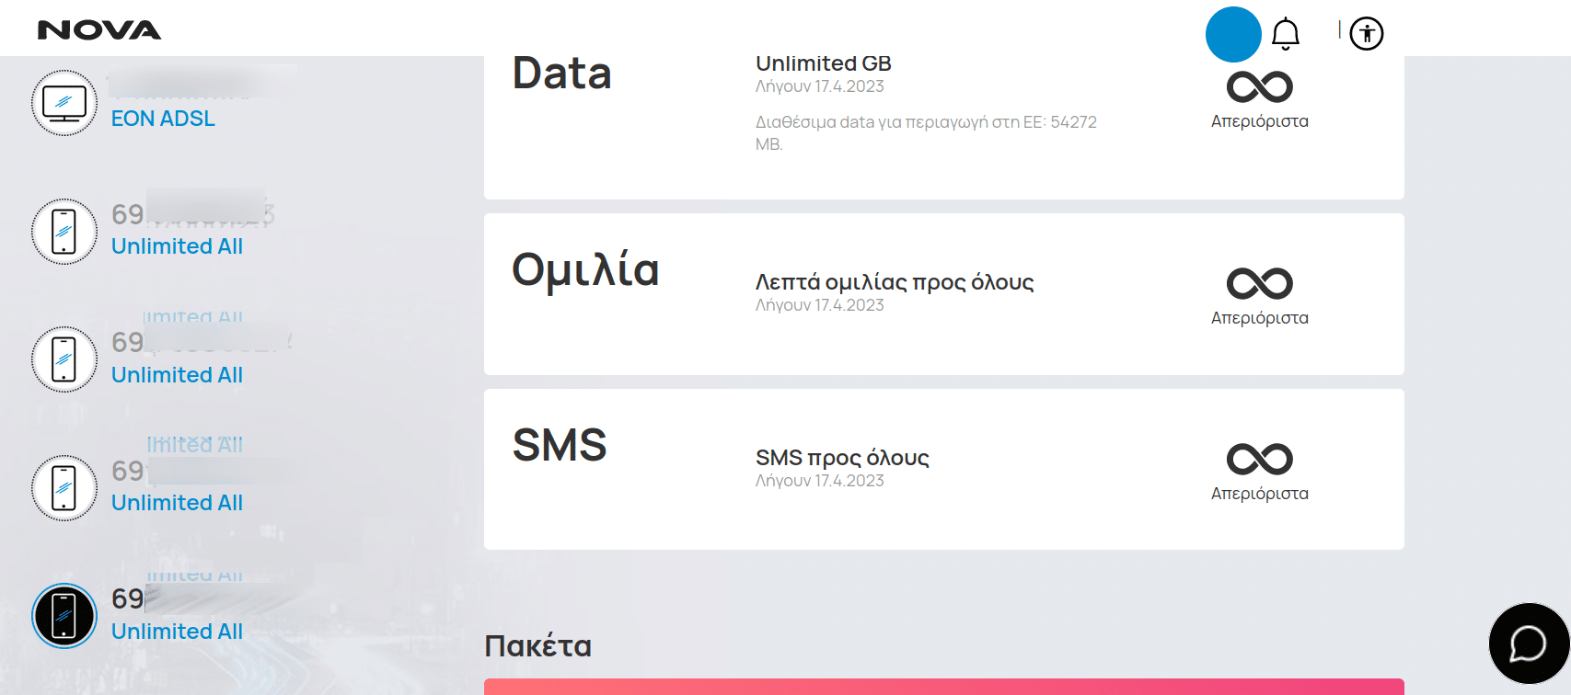1571x695 pixels.
Task: Open the blue profile avatar circle
Action: [x=1233, y=34]
